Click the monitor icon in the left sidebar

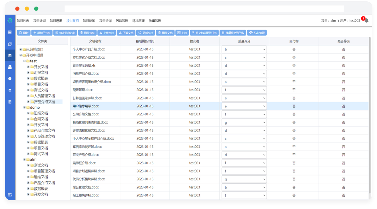coord(10,32)
